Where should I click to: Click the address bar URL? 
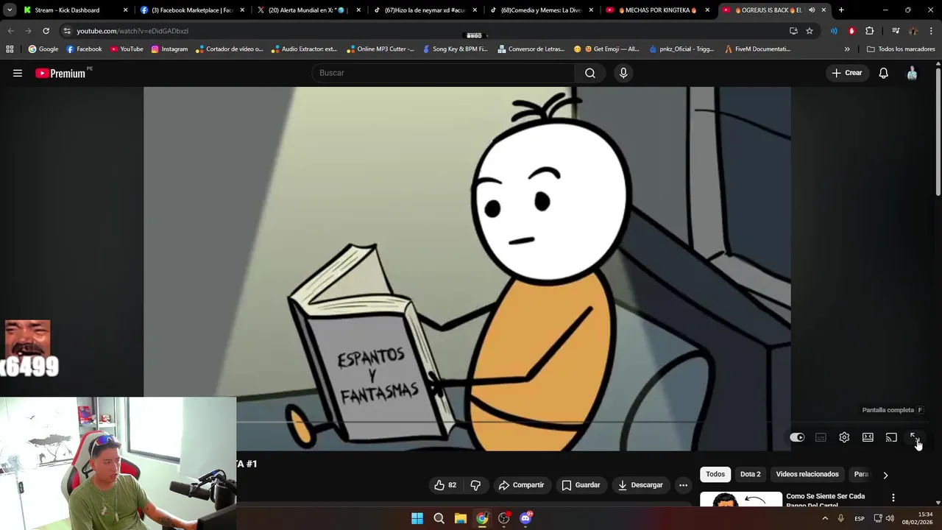tap(132, 31)
